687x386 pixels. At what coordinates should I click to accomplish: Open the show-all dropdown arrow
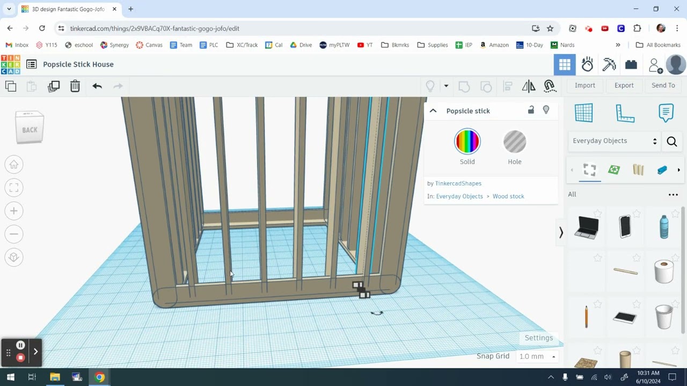[446, 86]
